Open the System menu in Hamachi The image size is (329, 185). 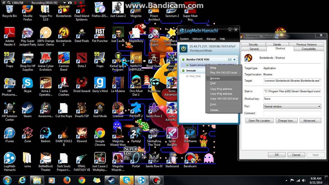[x=184, y=39]
